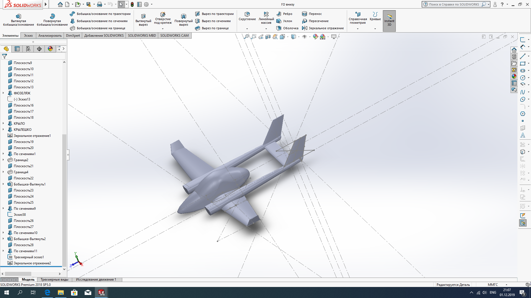The image size is (531, 298).
Task: Click Зеркальное отражение in ribbon
Action: click(323, 28)
